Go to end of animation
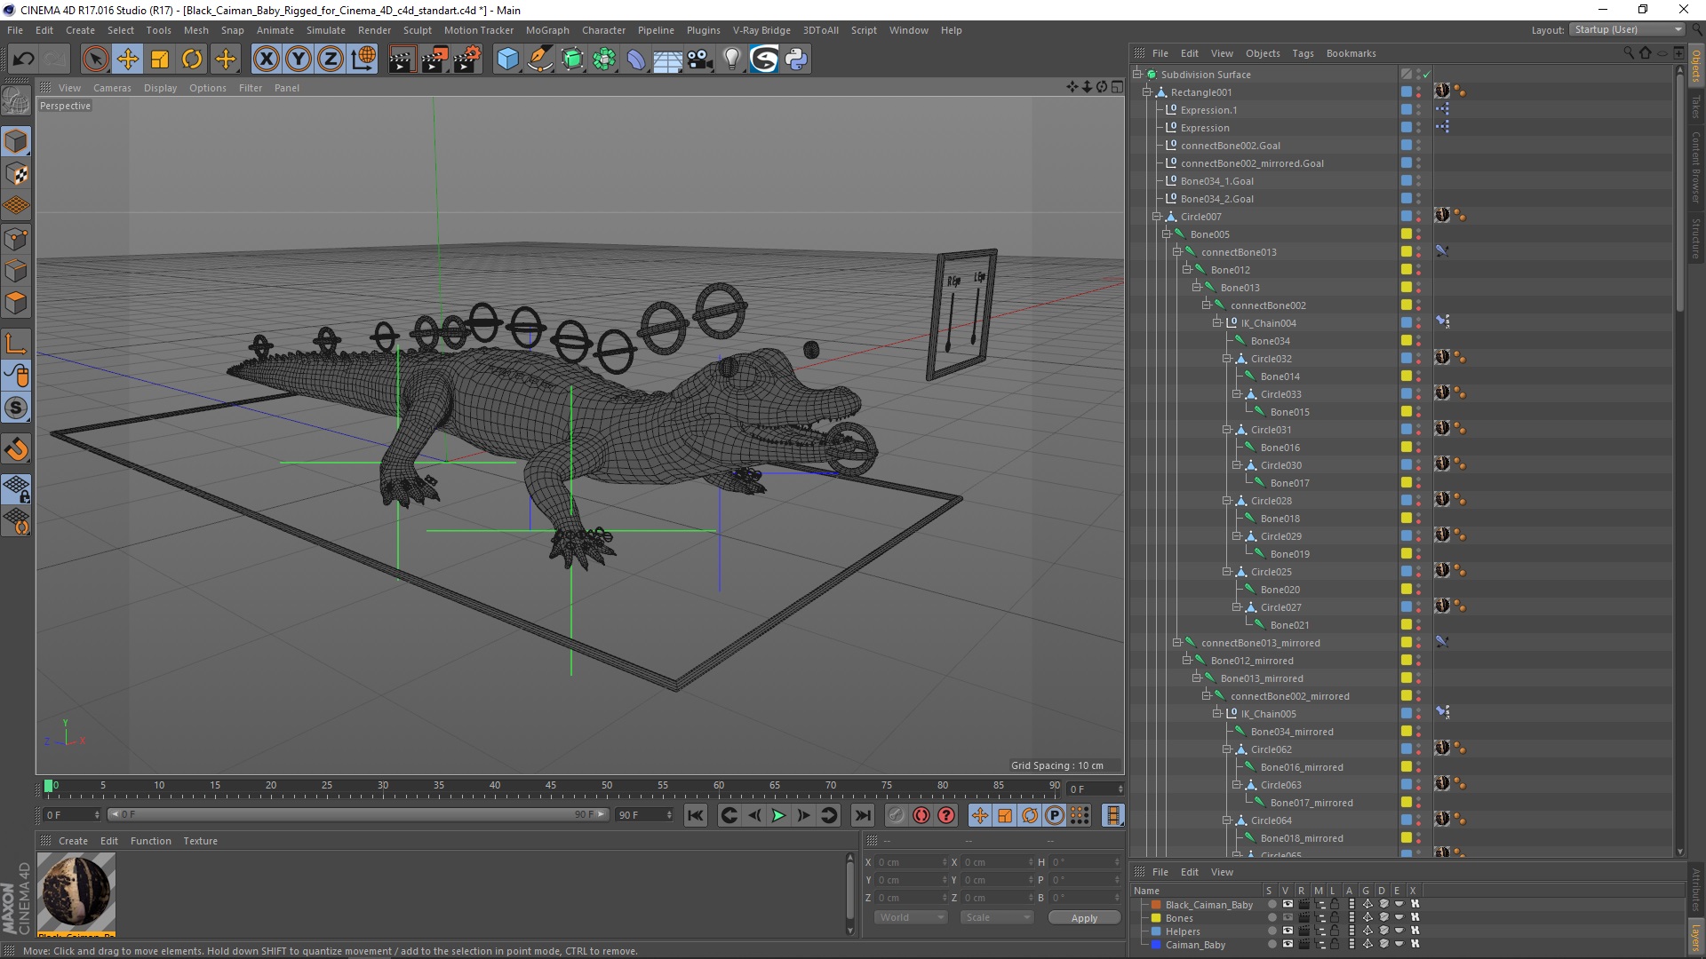The image size is (1706, 959). tap(862, 815)
